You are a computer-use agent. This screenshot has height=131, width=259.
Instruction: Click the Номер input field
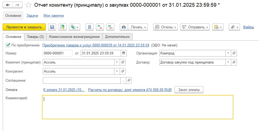click(x=57, y=53)
